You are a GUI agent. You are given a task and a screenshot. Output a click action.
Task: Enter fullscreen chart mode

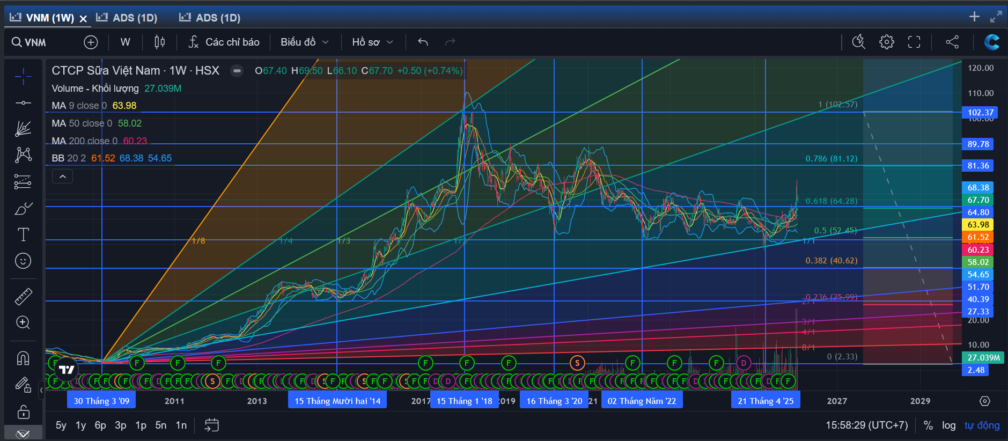[914, 42]
